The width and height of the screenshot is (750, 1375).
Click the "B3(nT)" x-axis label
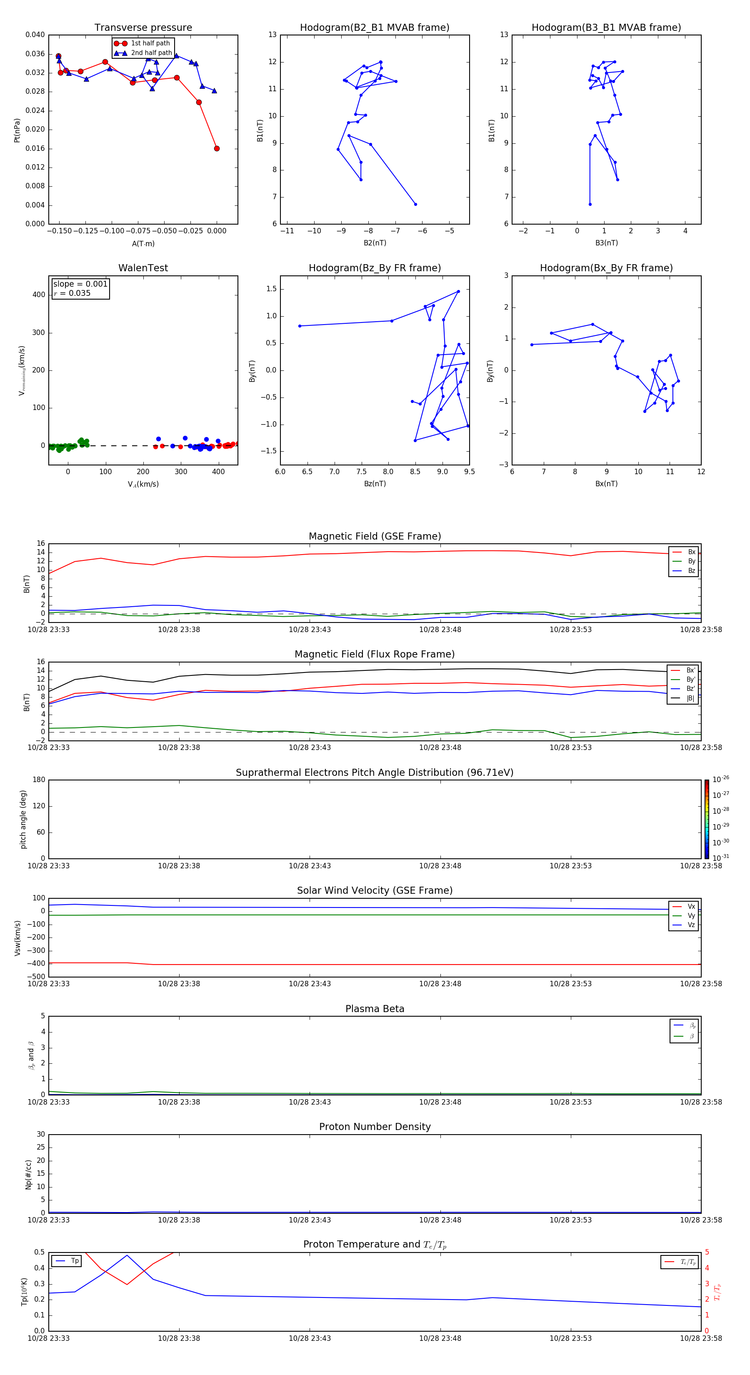pyautogui.click(x=606, y=243)
